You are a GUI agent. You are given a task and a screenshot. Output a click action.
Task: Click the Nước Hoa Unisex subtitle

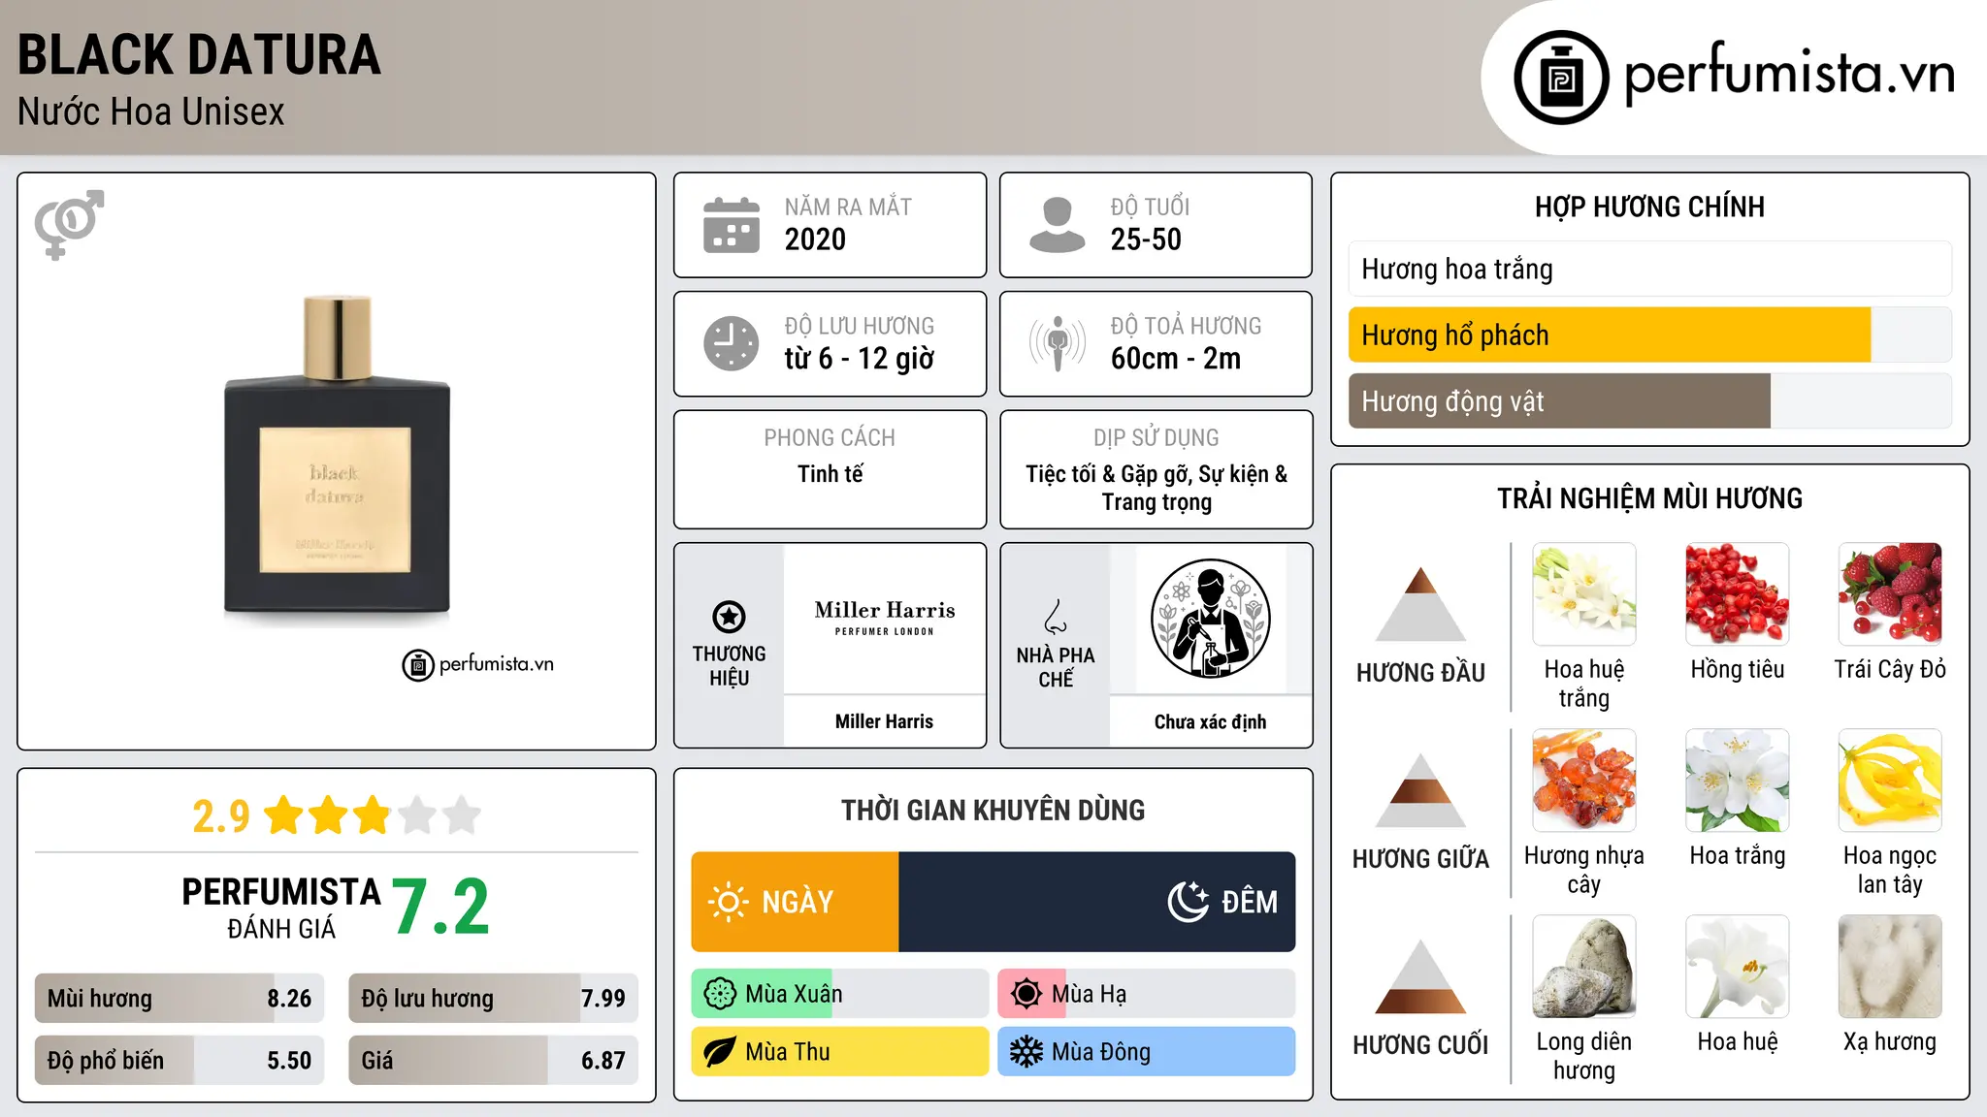(x=151, y=112)
